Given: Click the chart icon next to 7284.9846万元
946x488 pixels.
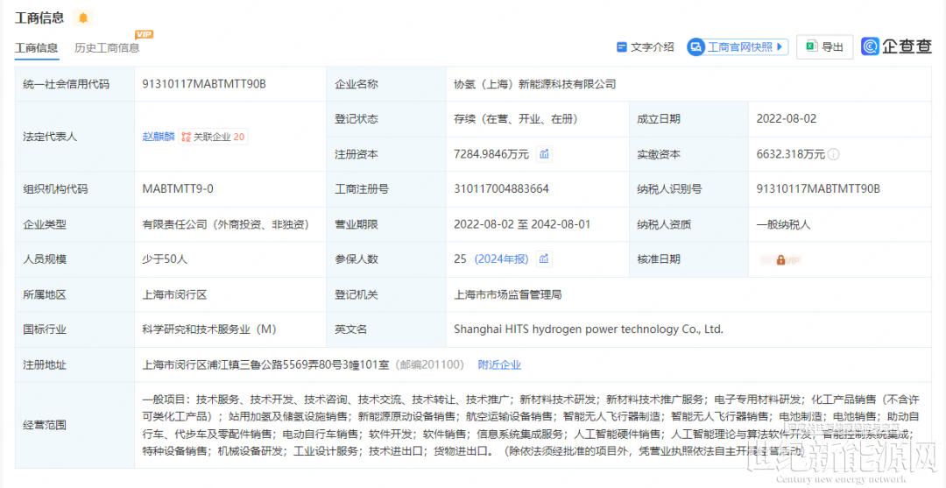Looking at the screenshot, I should pyautogui.click(x=544, y=154).
